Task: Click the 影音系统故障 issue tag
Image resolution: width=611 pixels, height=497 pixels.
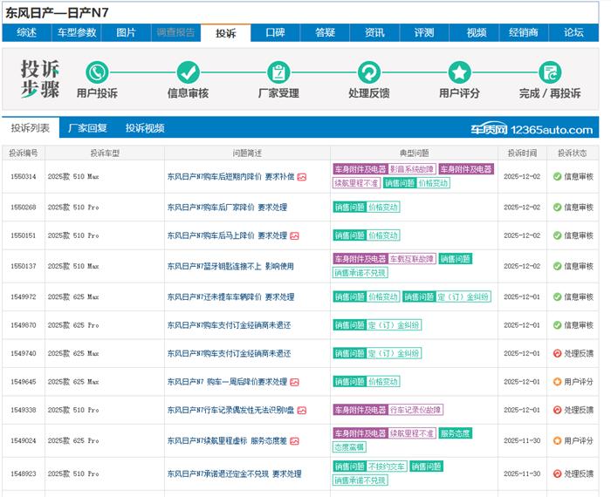Action: point(411,169)
